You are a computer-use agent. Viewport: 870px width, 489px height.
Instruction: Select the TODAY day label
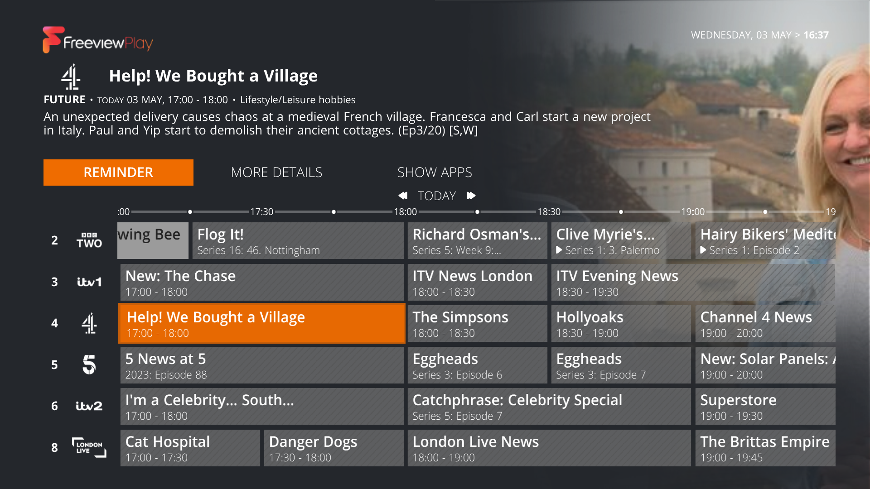437,196
